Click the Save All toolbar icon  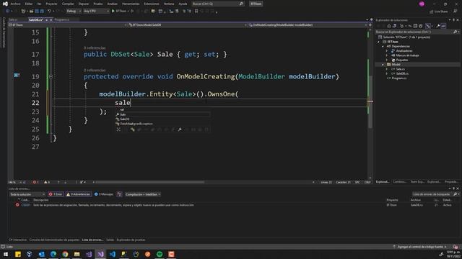tap(42, 12)
